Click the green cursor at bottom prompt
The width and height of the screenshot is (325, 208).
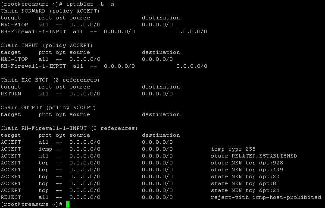click(68, 204)
